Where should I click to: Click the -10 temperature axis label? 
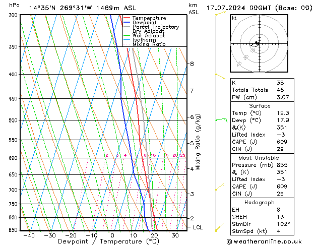click(92, 235)
